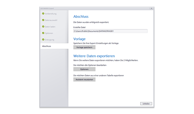
Task: Click text 'Speichern Sie Ihre Export-Einstellungen als Vorlage.'
Action: (x=96, y=43)
